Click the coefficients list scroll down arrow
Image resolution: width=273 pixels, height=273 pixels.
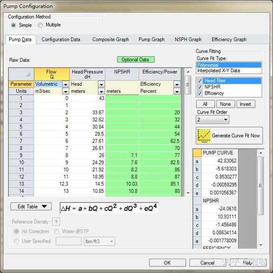(261, 245)
